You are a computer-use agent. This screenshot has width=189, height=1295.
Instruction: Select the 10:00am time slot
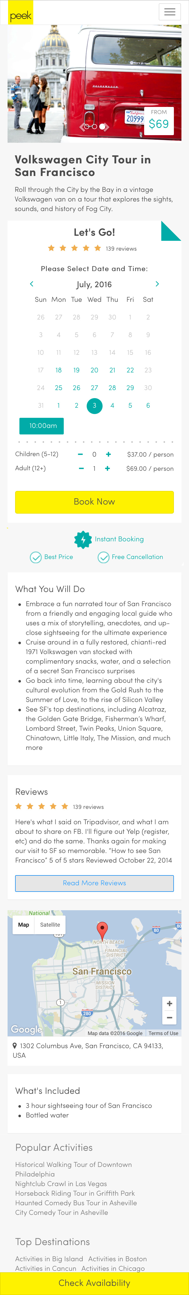(x=42, y=426)
